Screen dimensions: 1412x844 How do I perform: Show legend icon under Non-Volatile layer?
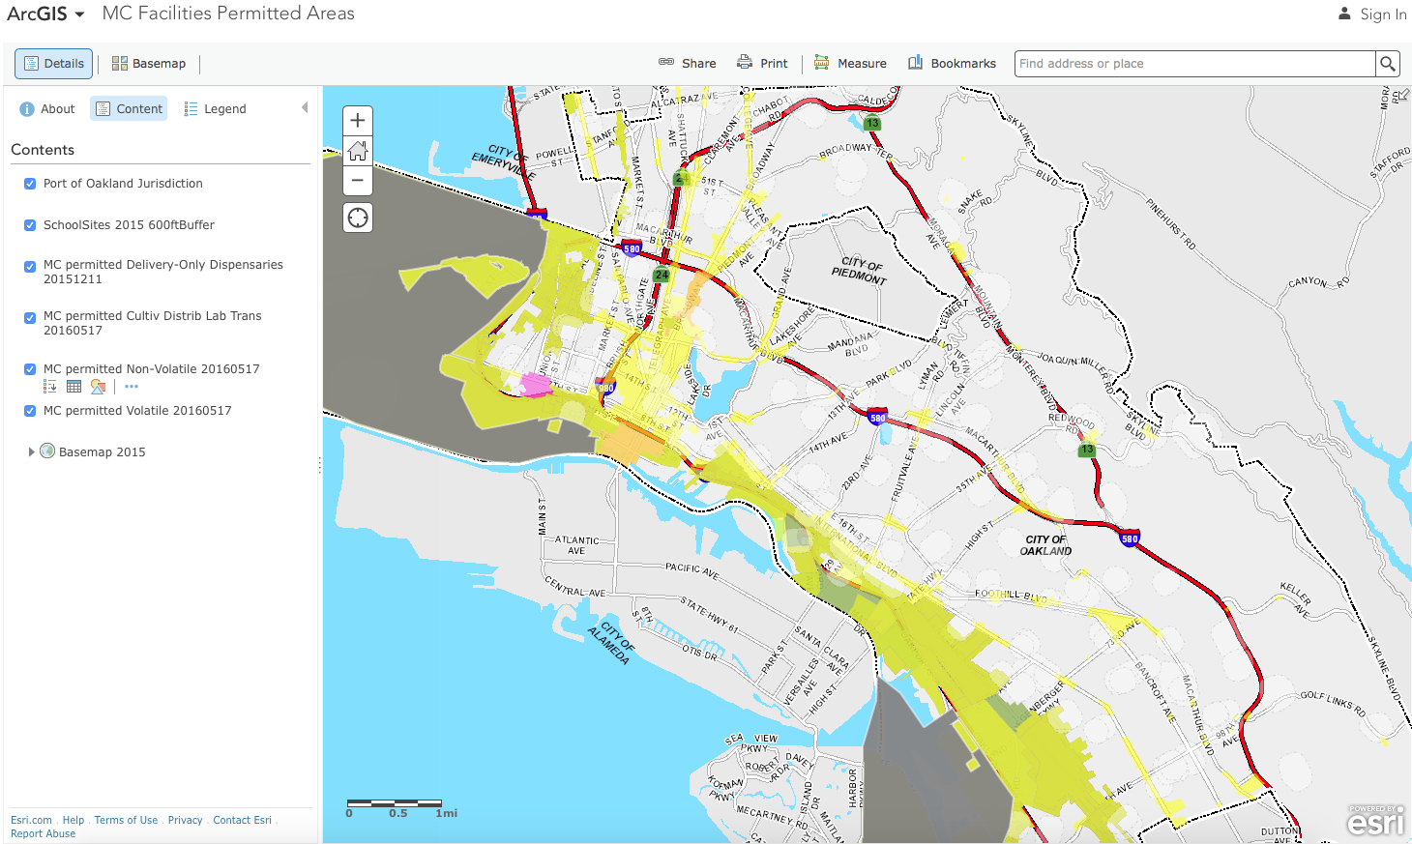pos(49,386)
